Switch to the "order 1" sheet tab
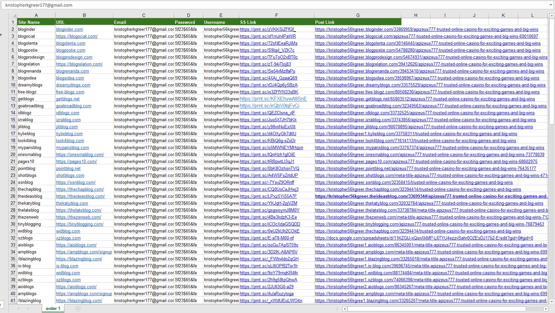555x313 pixels. coord(53,309)
